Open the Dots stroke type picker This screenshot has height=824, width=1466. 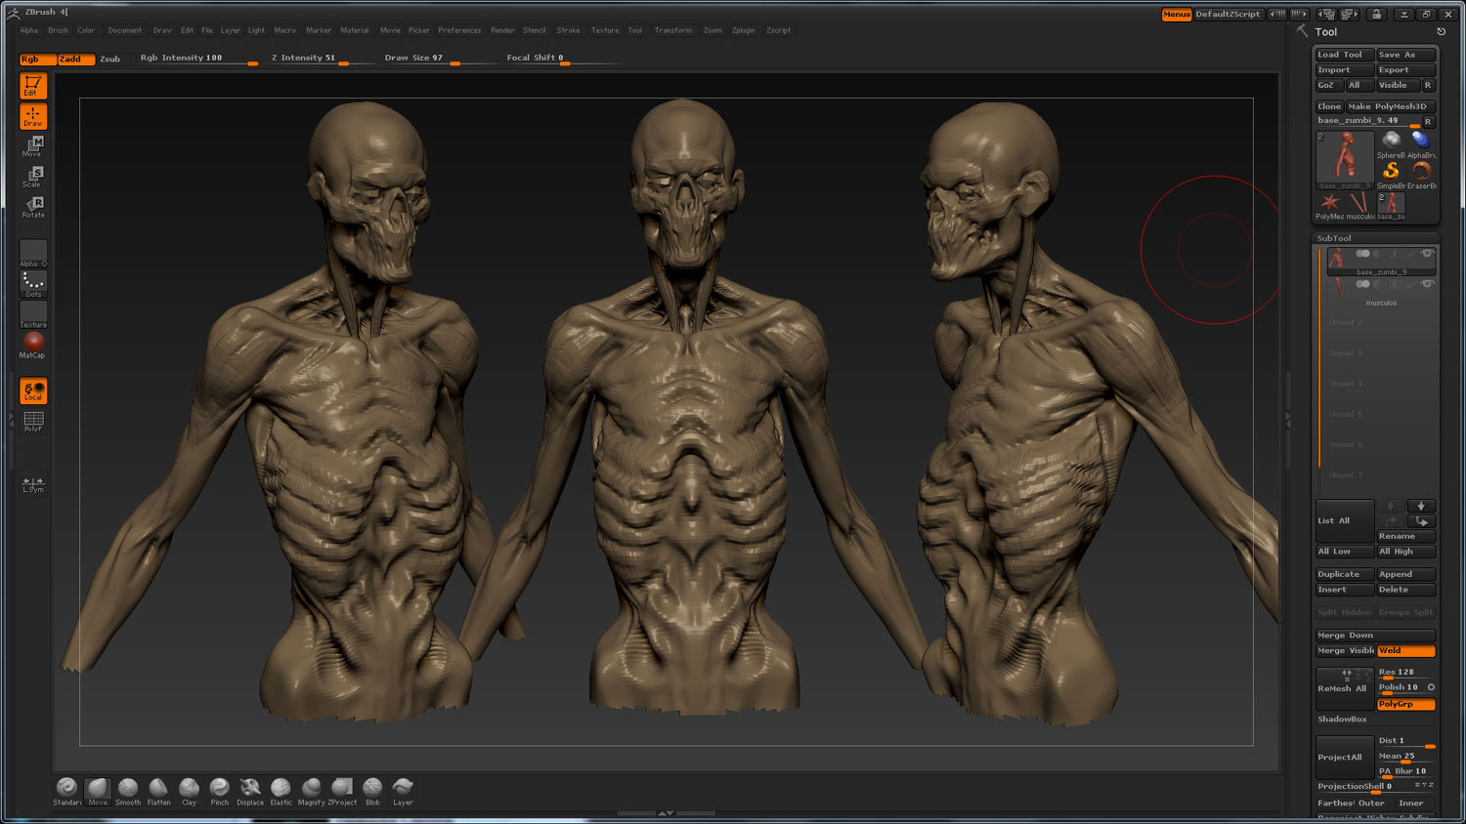pyautogui.click(x=33, y=284)
